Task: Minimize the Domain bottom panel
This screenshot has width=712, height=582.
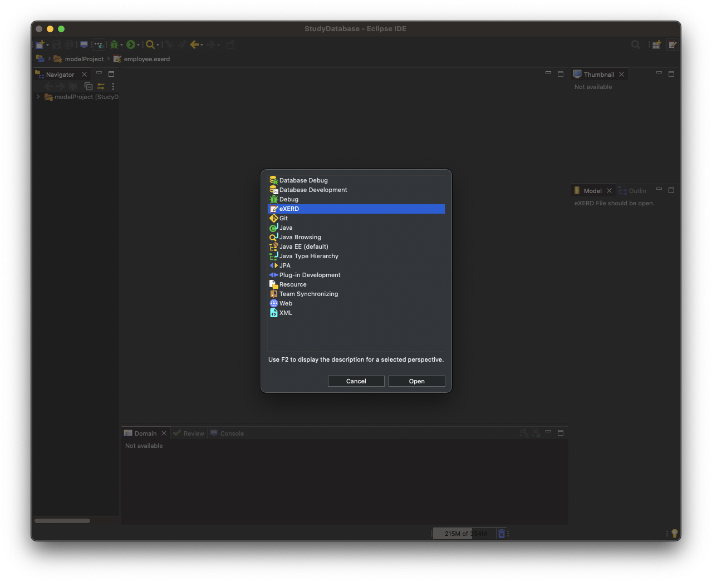Action: pyautogui.click(x=548, y=432)
